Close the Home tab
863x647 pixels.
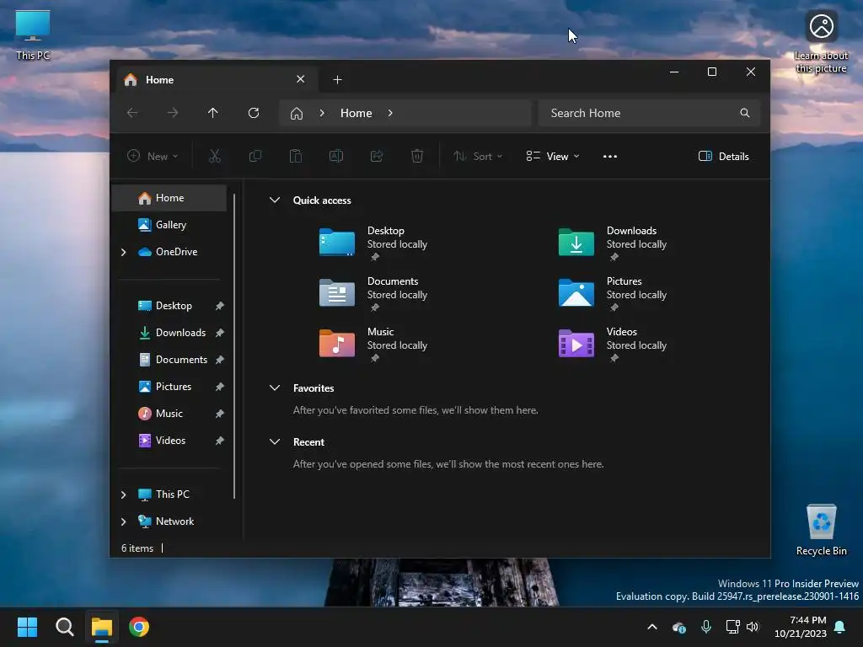[301, 79]
